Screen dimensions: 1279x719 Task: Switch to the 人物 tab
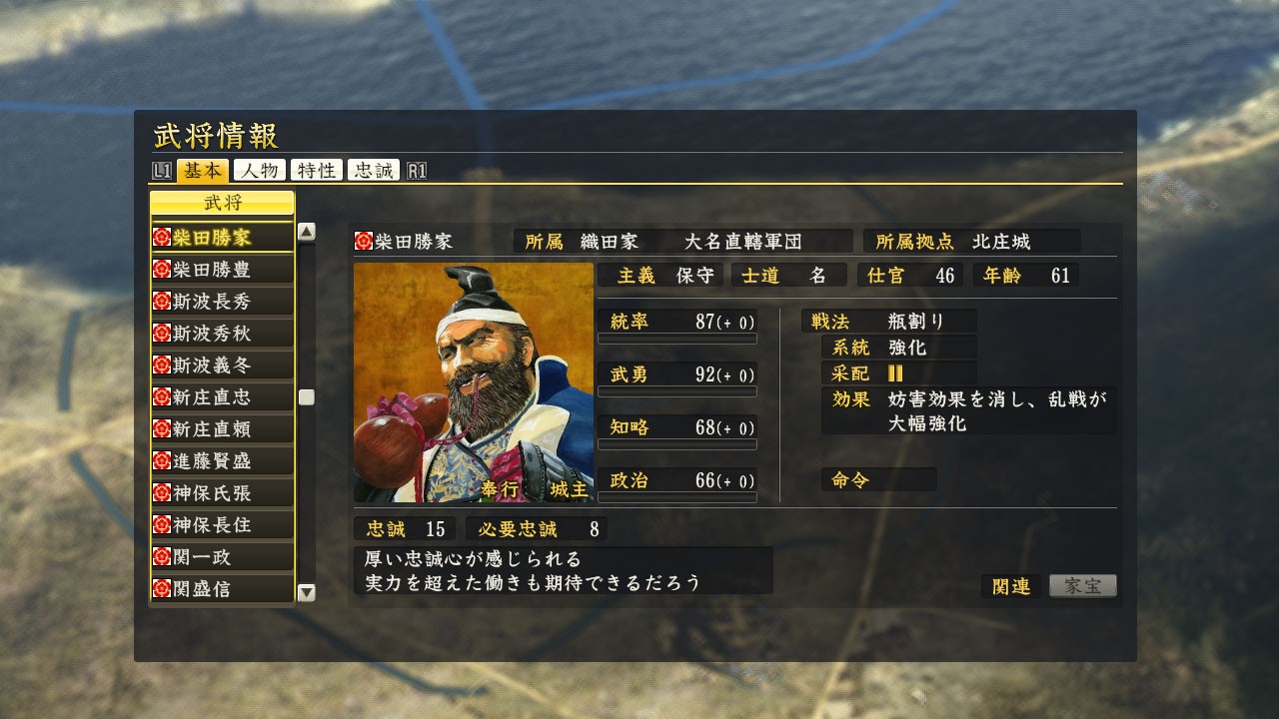pyautogui.click(x=260, y=171)
